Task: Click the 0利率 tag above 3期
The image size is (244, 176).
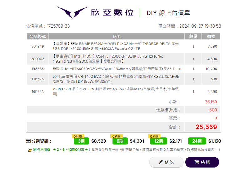Action: [x=78, y=136]
